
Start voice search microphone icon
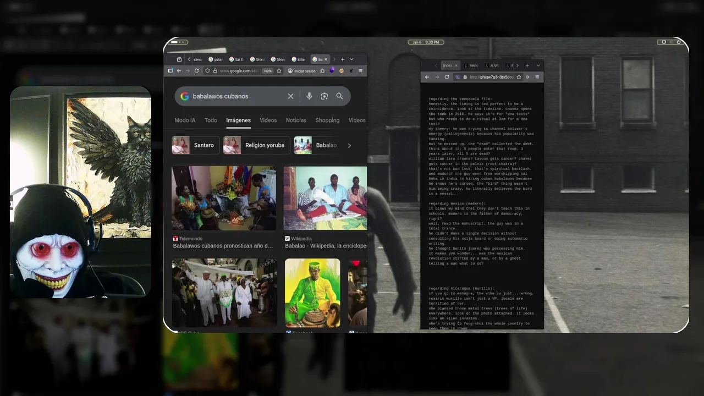click(x=309, y=96)
